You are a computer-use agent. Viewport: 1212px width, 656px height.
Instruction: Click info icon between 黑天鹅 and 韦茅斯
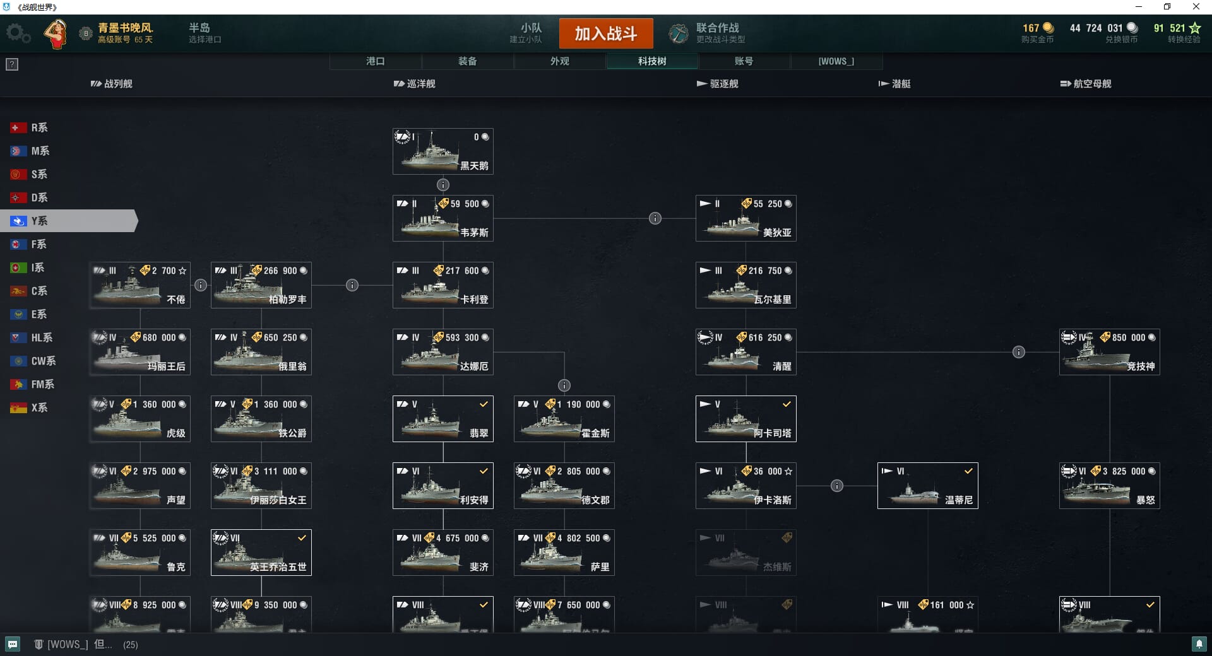pos(443,185)
